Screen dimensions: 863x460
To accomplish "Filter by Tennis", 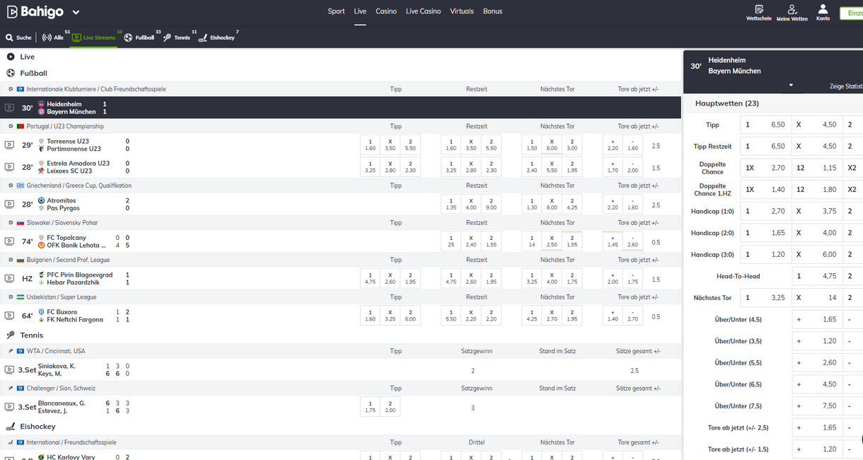I will (178, 37).
